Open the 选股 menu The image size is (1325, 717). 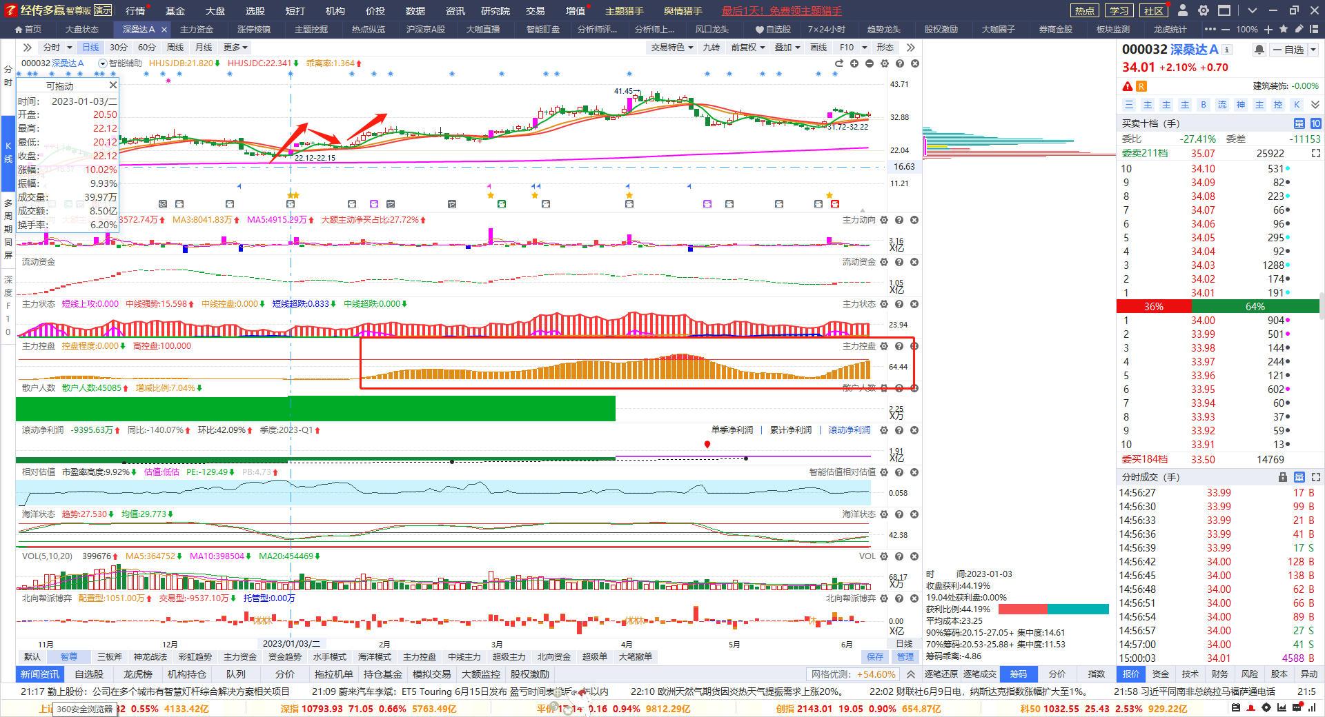coord(255,10)
